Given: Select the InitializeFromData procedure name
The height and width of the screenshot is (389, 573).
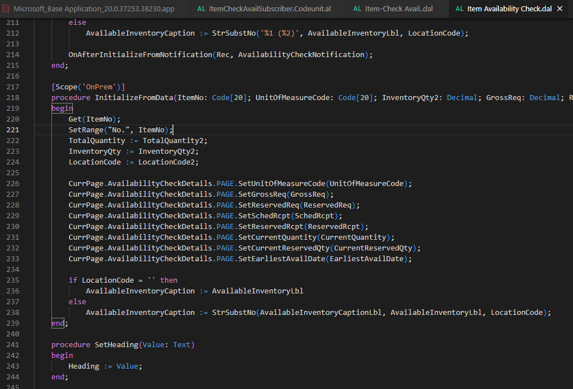Looking at the screenshot, I should [x=136, y=97].
